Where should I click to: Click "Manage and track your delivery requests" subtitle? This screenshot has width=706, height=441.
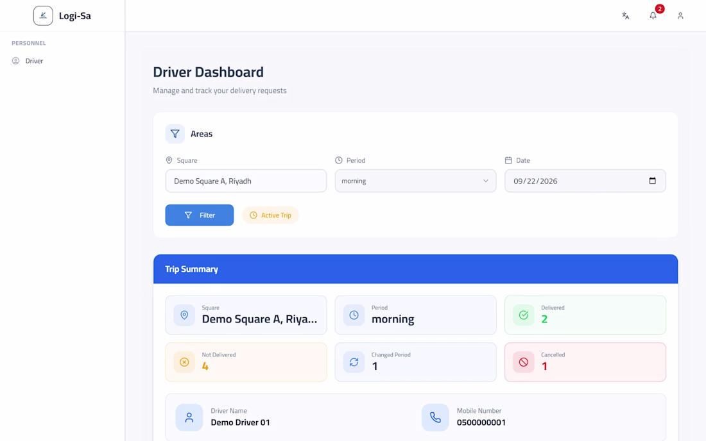click(x=220, y=90)
